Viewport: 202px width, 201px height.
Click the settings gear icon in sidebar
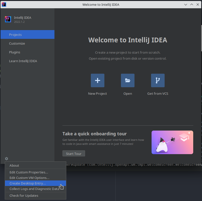pyautogui.click(x=7, y=159)
